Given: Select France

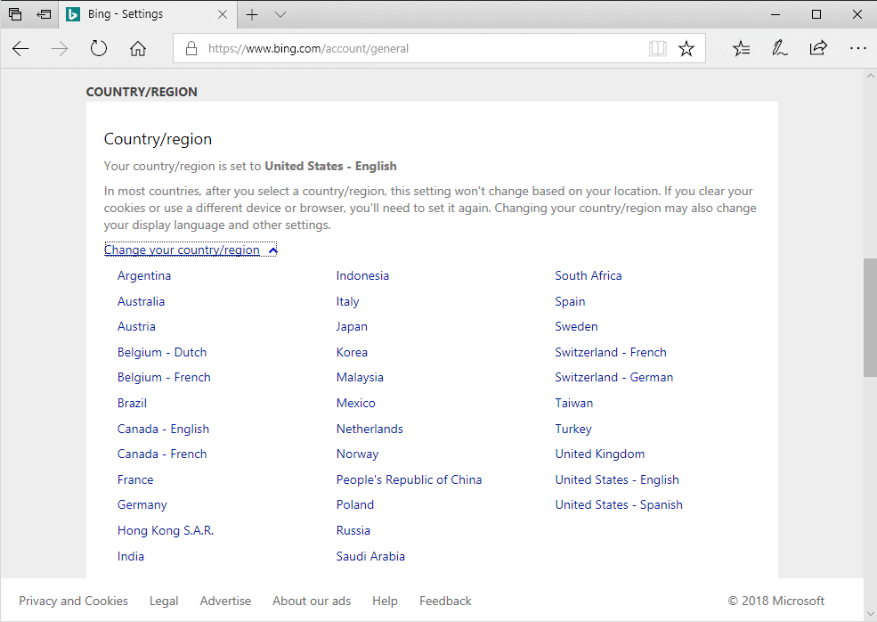Looking at the screenshot, I should point(135,479).
